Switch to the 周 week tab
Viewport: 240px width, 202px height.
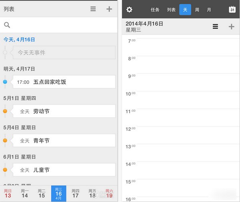click(x=197, y=10)
